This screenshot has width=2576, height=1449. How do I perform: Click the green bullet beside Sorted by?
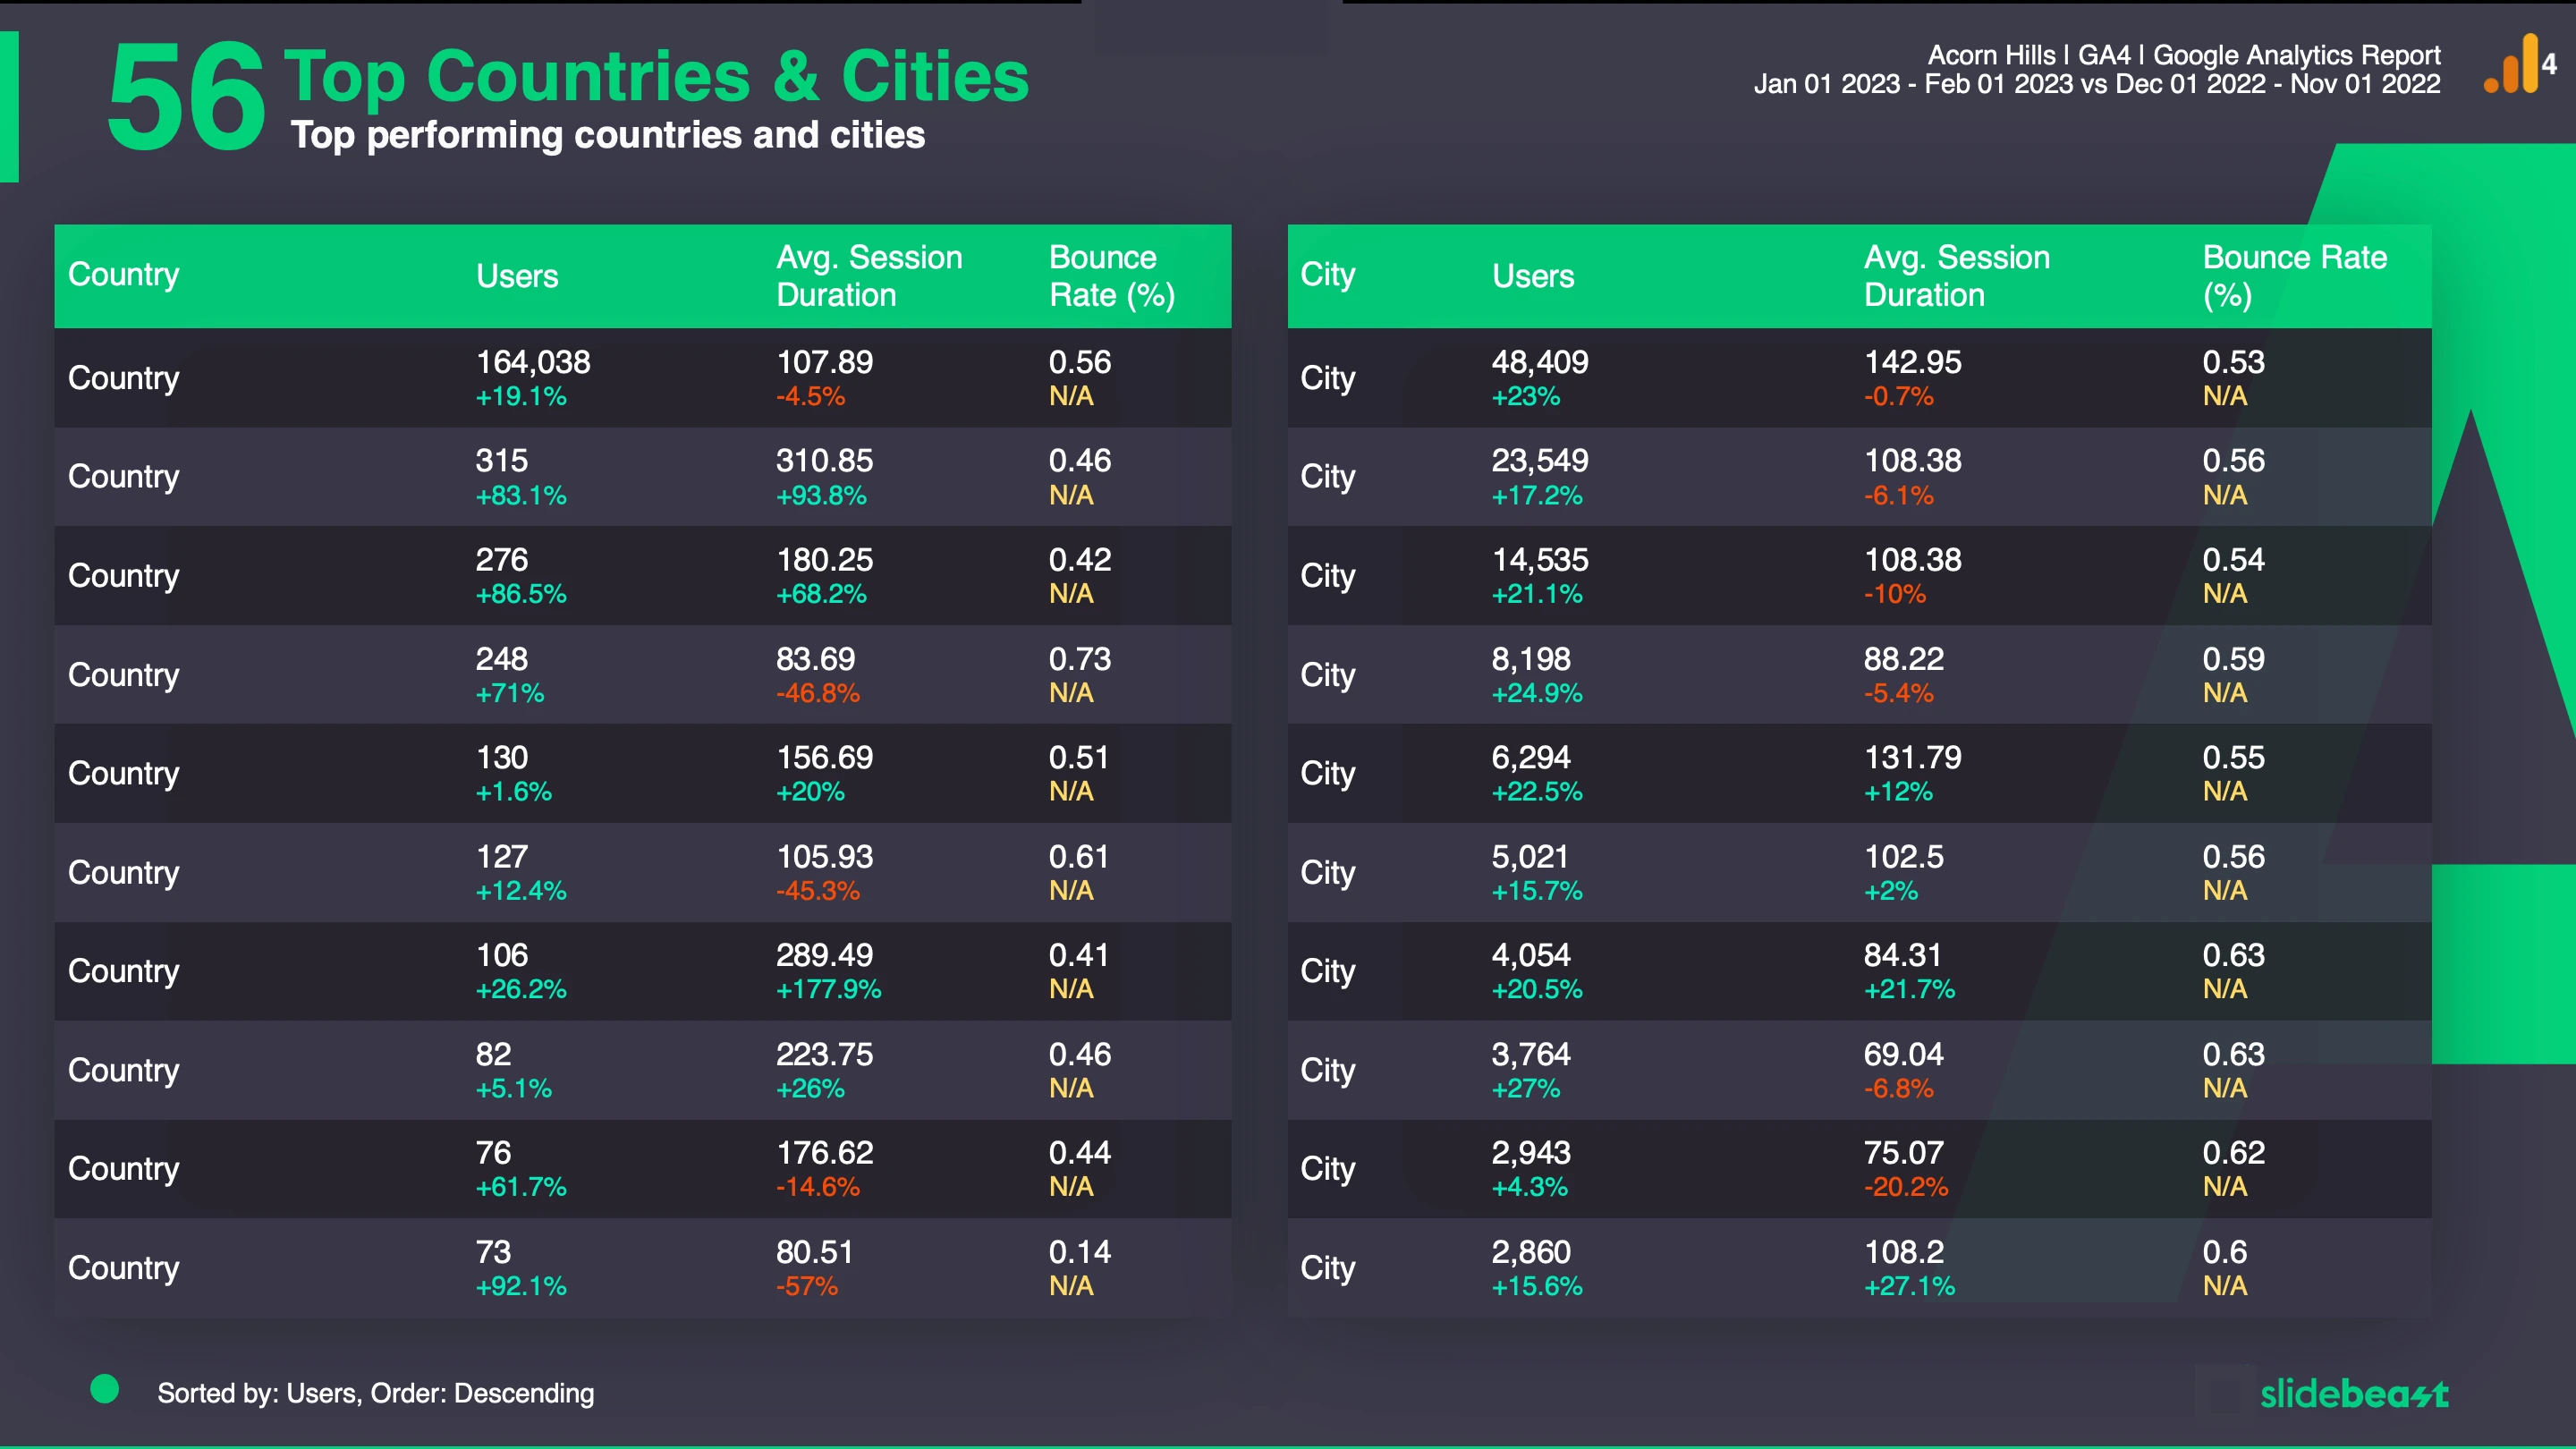105,1389
